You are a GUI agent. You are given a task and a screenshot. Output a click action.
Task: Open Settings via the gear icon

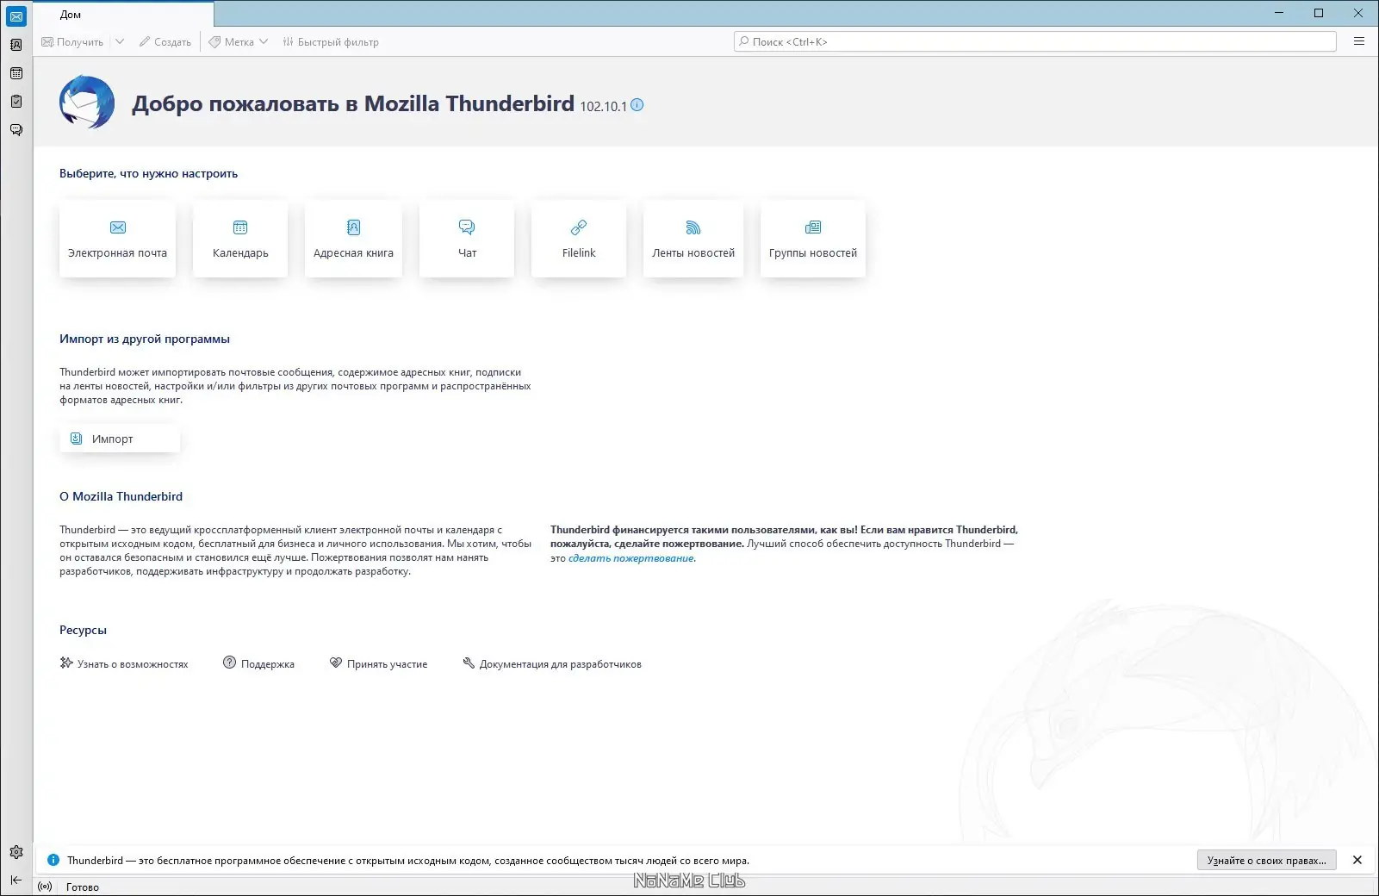click(16, 852)
